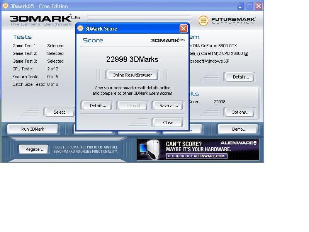Click the 'CPU X6800 @' processor text
Image resolution: width=309 pixels, height=232 pixels.
click(x=235, y=53)
